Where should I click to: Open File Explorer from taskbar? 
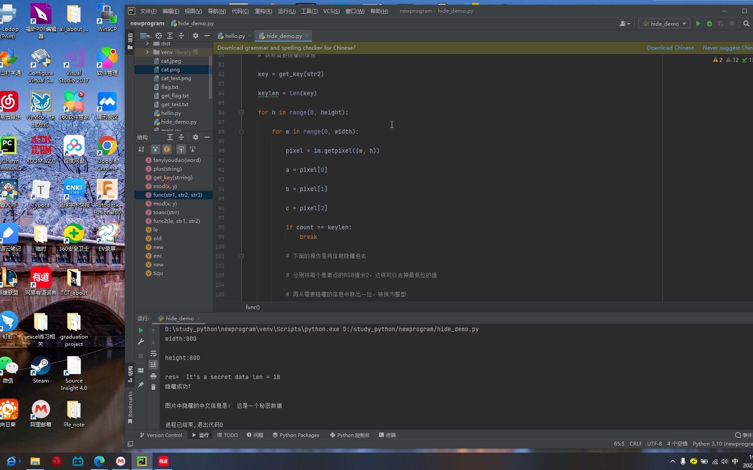35,461
